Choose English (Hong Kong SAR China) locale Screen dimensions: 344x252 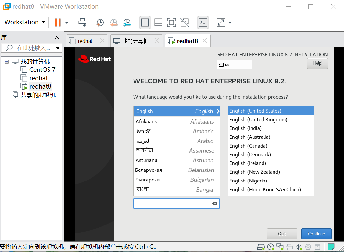(271, 190)
